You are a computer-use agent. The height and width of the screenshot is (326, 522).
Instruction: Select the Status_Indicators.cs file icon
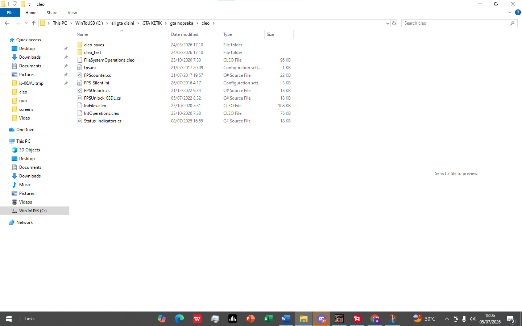(80, 121)
